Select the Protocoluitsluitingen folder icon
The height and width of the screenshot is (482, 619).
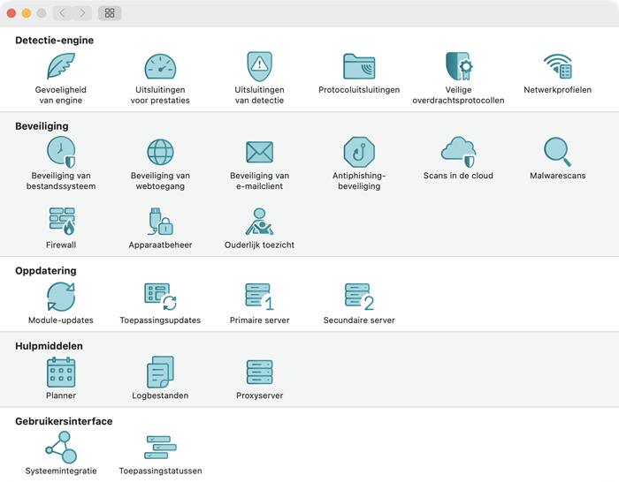point(359,66)
